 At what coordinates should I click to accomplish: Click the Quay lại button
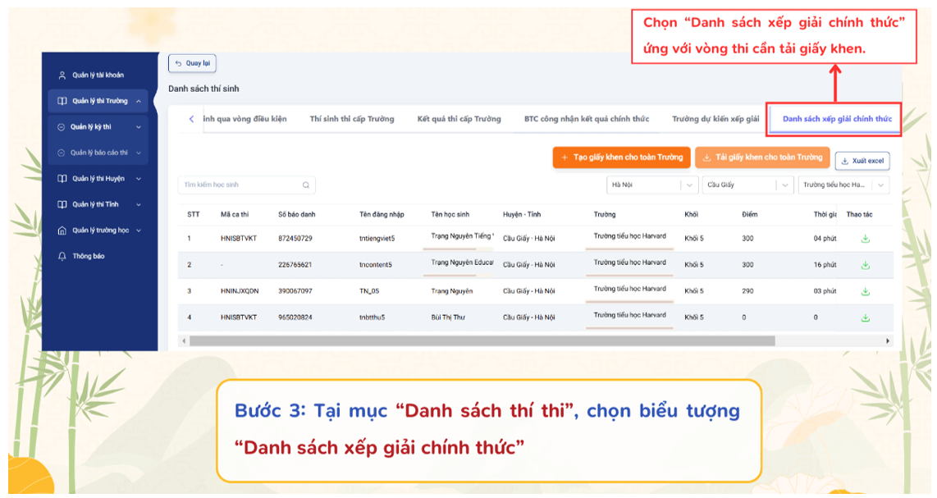coord(194,63)
